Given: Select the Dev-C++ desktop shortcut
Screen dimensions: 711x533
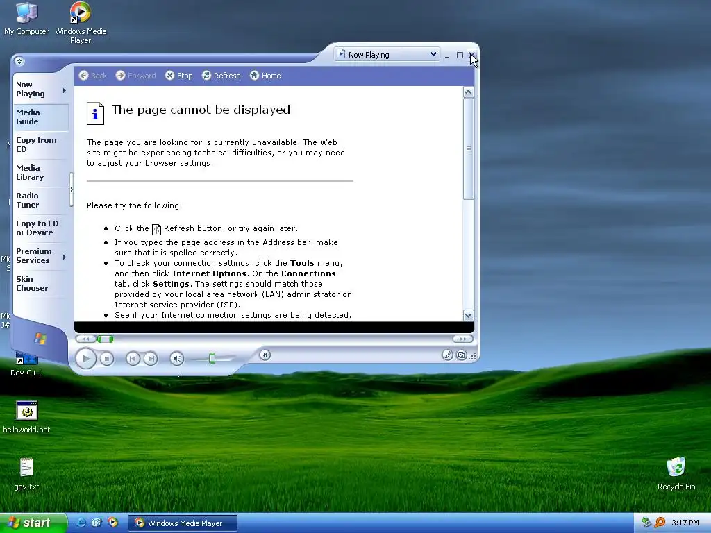Looking at the screenshot, I should coord(26,364).
